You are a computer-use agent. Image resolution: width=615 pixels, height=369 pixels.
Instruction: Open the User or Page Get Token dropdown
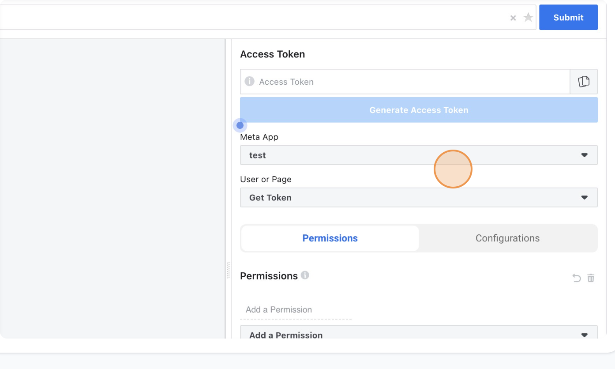point(419,198)
